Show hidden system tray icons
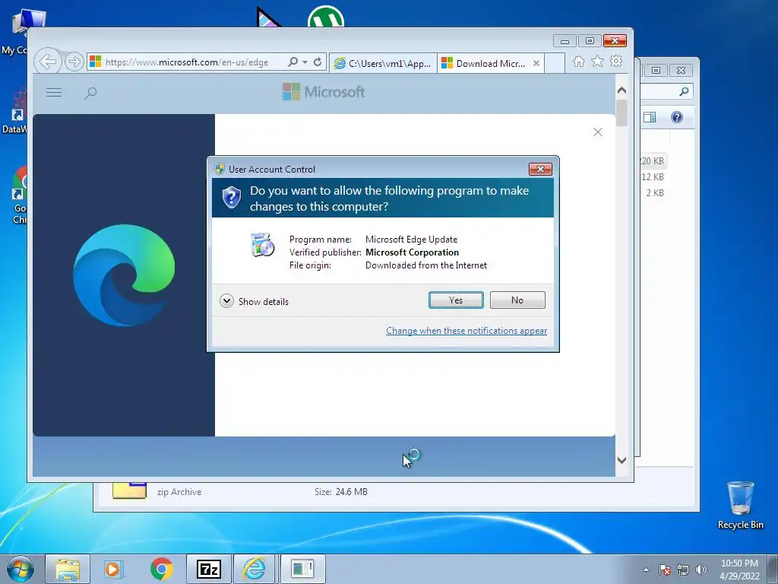 tap(646, 570)
